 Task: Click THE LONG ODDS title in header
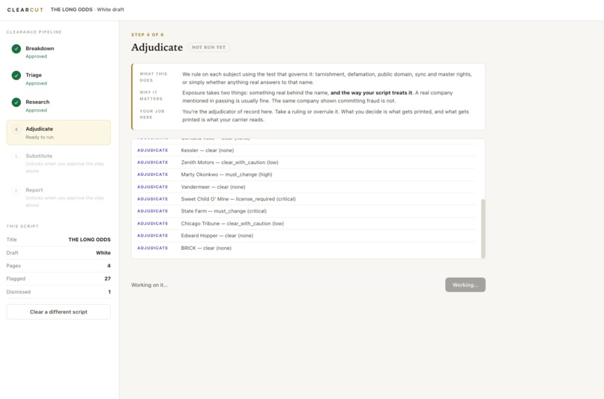pyautogui.click(x=72, y=10)
